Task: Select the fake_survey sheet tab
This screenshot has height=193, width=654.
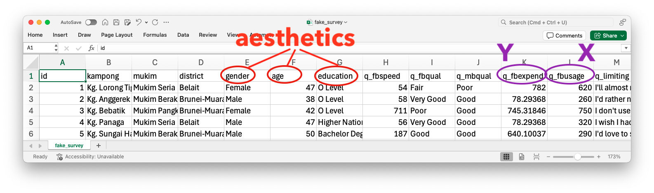Action: tap(69, 146)
